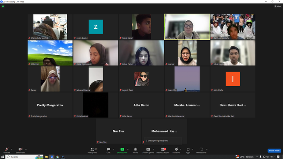Image resolution: width=283 pixels, height=159 pixels.
Task: Expand share options arrow beside Share Screen
Action: (x=128, y=149)
